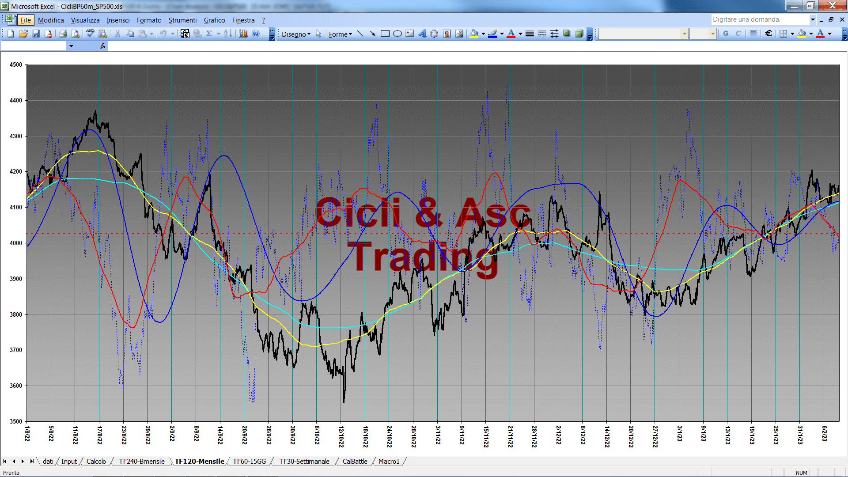Switch to the TF60-15GG sheet tab

(250, 462)
